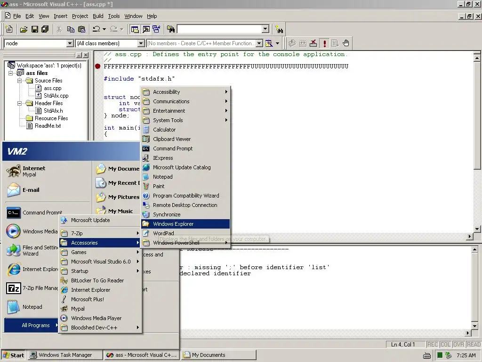Screen dimensions: 482x362
Task: Click the WizardBar action wand icon
Action: click(269, 43)
